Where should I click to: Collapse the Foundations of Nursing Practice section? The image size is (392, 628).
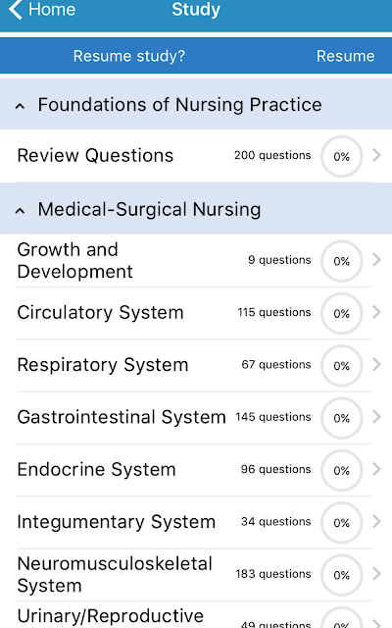pos(20,106)
